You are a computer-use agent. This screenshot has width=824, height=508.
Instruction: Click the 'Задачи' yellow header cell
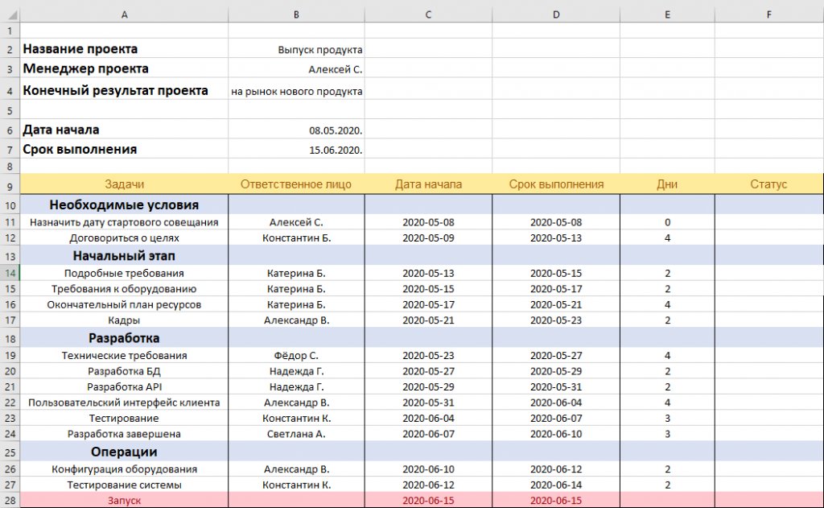coord(124,184)
